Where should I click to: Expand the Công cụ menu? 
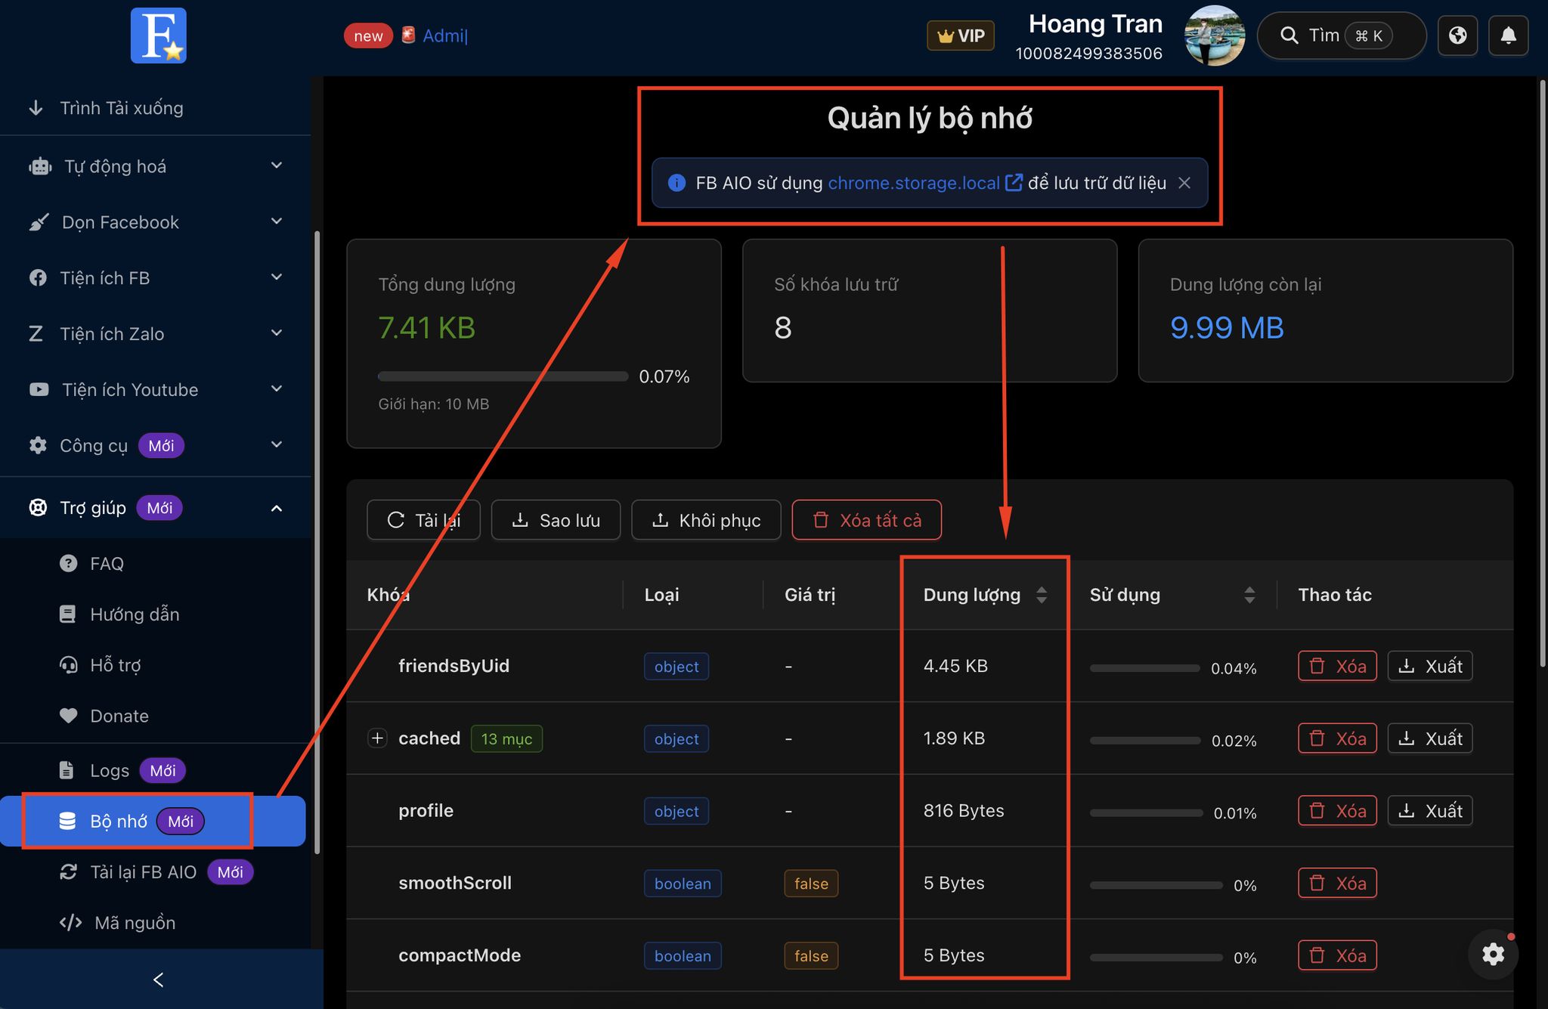tap(155, 446)
